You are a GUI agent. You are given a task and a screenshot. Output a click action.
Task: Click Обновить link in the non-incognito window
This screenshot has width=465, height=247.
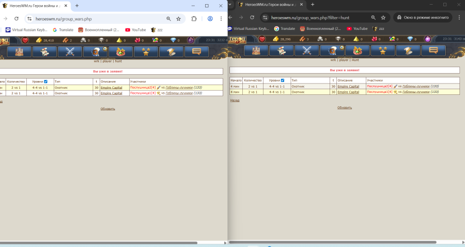(107, 109)
